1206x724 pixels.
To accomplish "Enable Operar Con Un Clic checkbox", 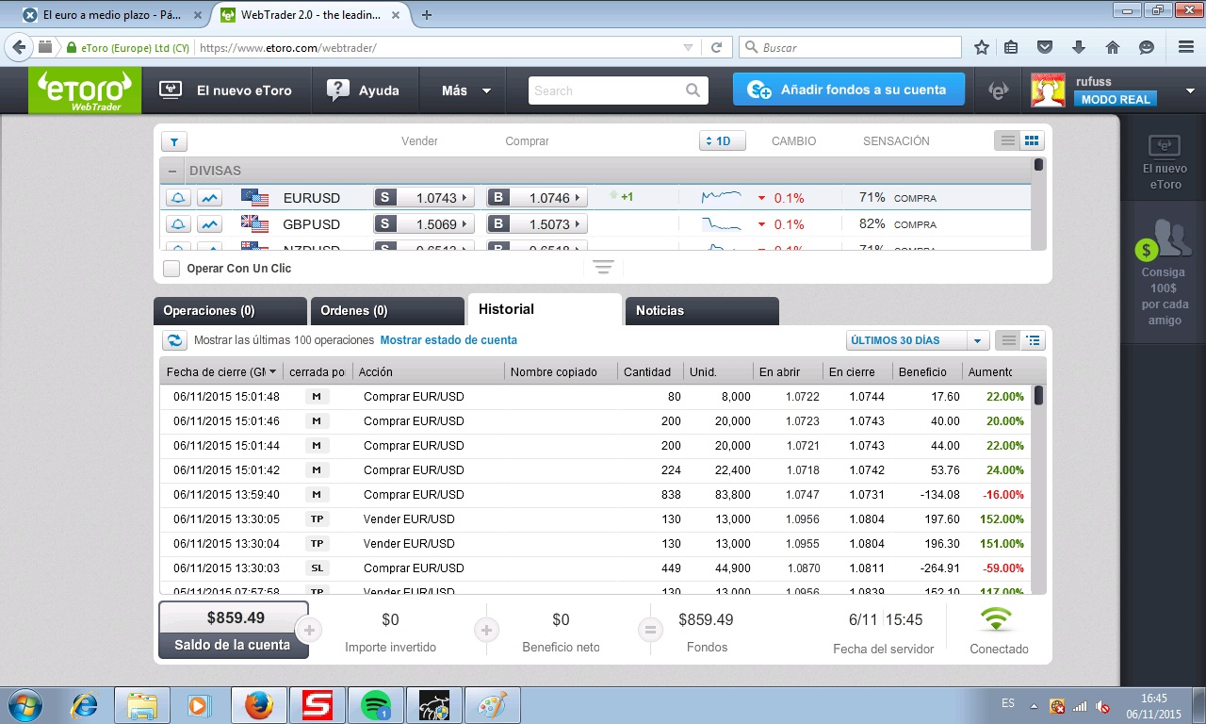I will pos(171,269).
